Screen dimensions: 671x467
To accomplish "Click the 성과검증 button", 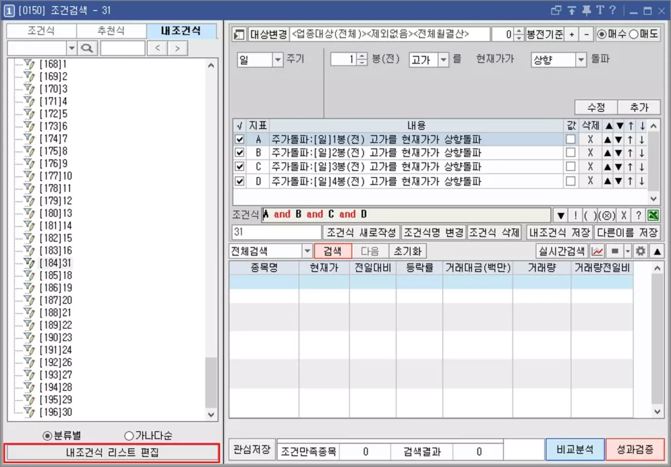I will 635,449.
